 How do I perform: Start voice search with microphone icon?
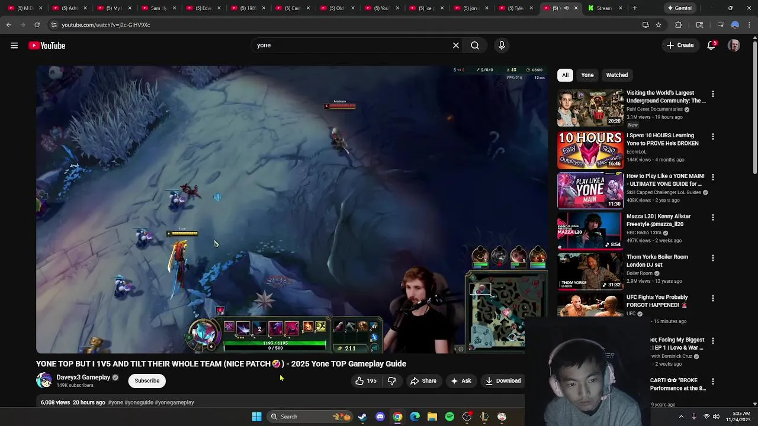502,46
